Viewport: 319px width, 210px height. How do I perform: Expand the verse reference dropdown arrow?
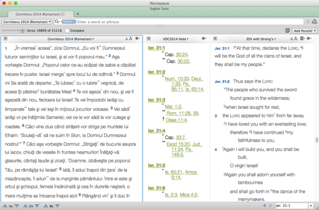coord(311,206)
